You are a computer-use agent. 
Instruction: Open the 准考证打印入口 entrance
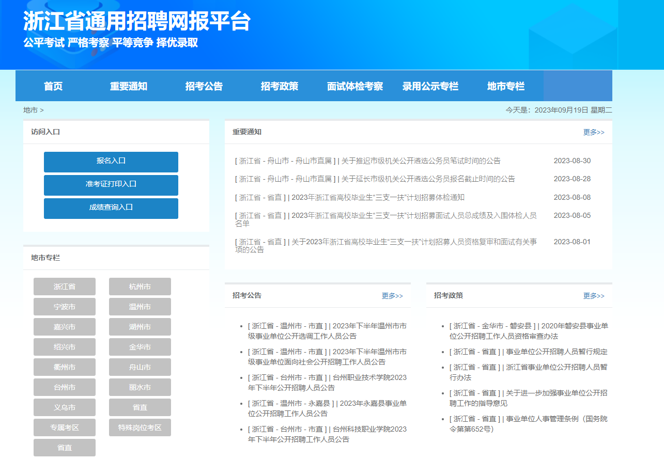click(x=111, y=185)
